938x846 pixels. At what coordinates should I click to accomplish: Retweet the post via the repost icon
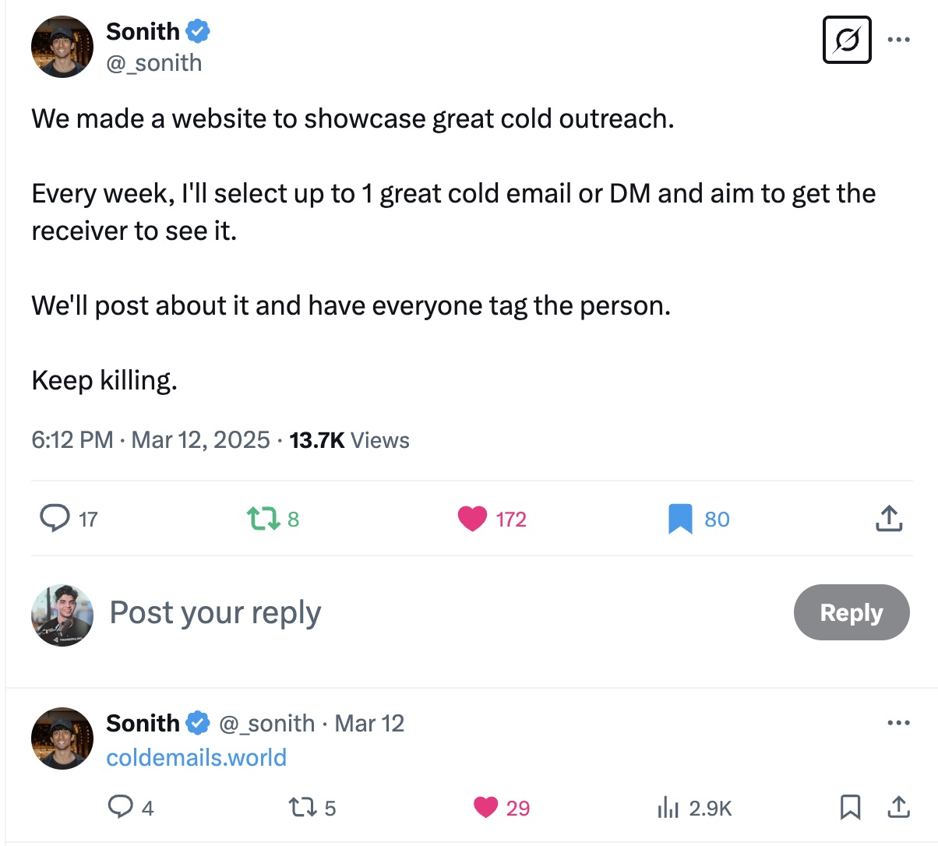coord(265,519)
